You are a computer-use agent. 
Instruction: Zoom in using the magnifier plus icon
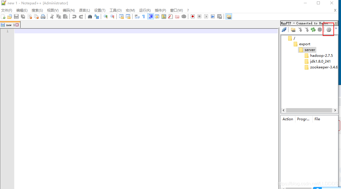106,17
